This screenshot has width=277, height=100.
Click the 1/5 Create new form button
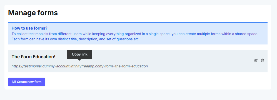click(x=27, y=82)
